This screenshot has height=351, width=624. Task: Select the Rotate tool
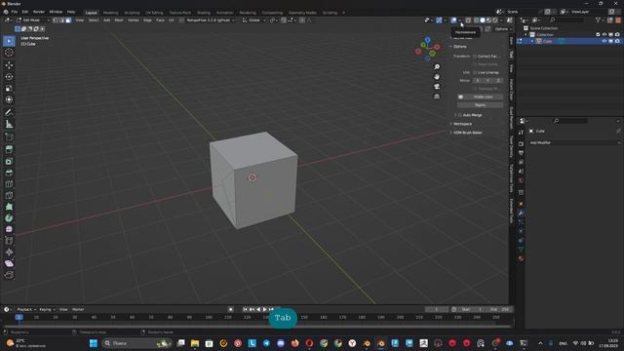tap(9, 76)
